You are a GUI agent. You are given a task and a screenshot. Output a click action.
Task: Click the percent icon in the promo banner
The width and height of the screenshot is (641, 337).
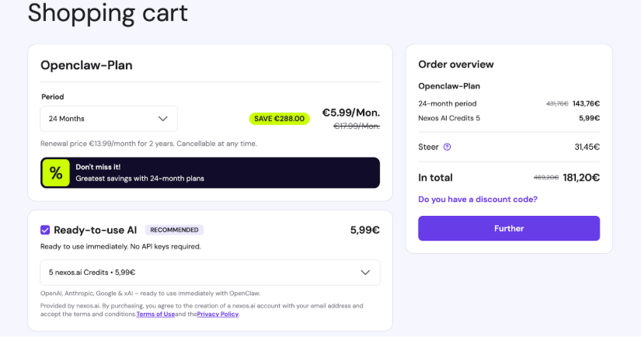56,173
